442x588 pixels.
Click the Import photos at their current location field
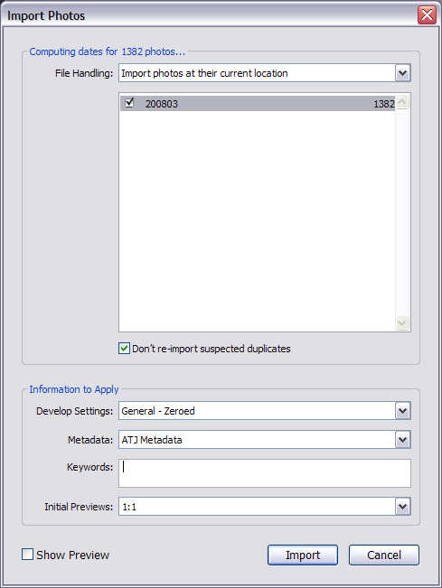click(x=257, y=73)
